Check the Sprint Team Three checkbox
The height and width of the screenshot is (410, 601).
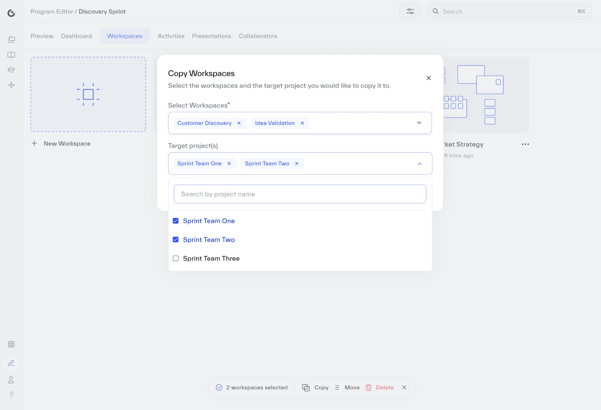176,258
